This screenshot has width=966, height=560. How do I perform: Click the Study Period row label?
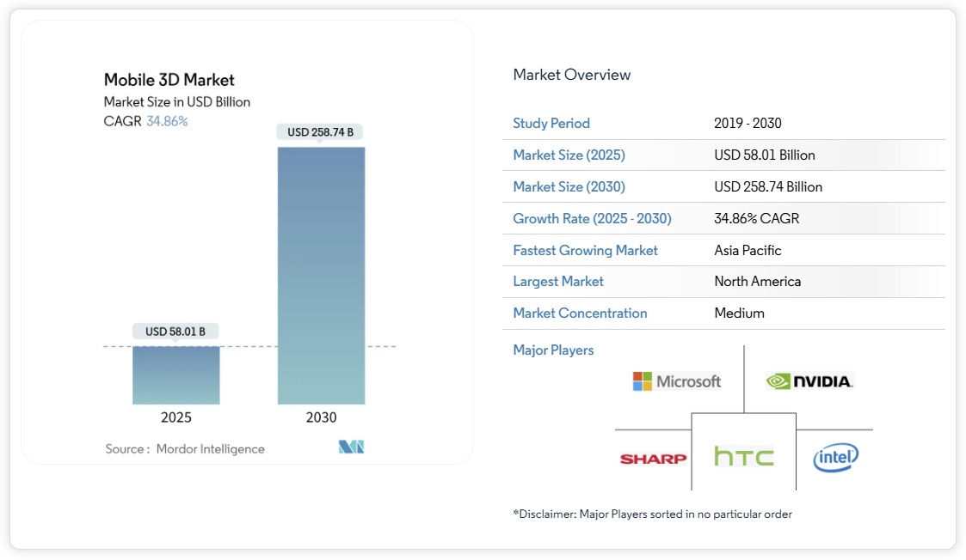click(x=551, y=123)
